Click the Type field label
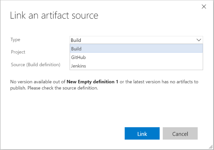The height and width of the screenshot is (150, 214). click(16, 40)
